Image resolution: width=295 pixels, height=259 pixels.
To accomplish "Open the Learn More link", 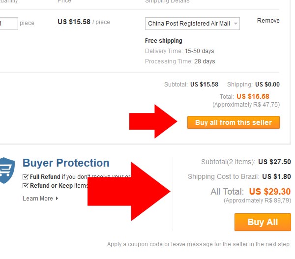I will pyautogui.click(x=38, y=199).
